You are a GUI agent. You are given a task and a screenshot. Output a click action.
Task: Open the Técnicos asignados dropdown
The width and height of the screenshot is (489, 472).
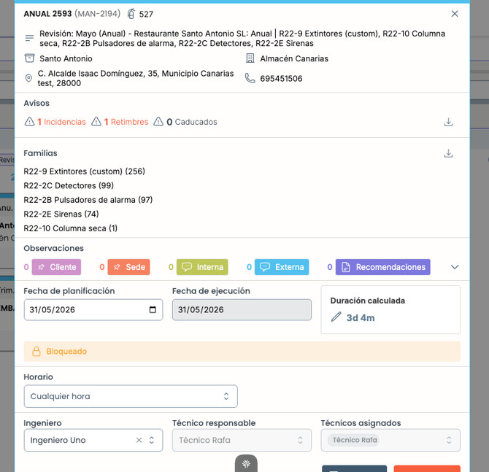point(390,440)
